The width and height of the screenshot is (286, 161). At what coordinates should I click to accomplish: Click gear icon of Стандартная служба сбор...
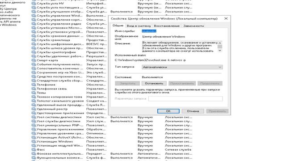point(34,80)
